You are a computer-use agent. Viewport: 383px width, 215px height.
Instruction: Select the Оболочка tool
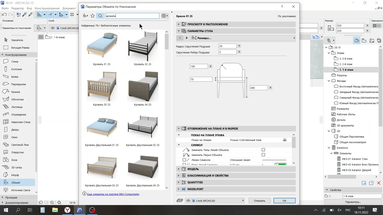18,99
